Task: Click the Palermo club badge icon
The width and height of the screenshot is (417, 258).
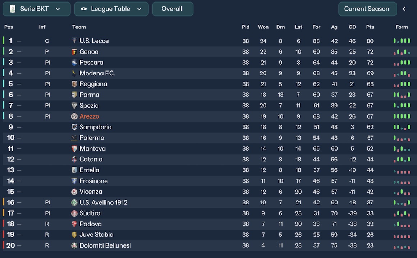Action: coord(74,138)
